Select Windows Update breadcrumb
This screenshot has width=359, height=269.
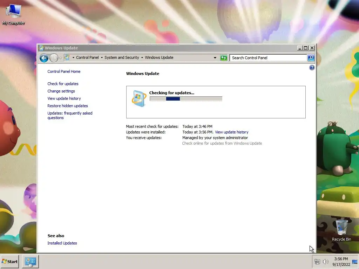(x=159, y=58)
